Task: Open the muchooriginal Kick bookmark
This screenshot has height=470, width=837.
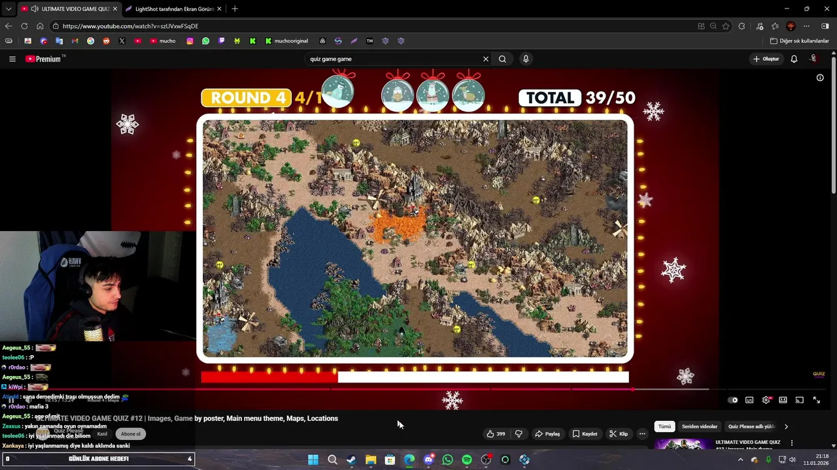Action: [x=286, y=40]
